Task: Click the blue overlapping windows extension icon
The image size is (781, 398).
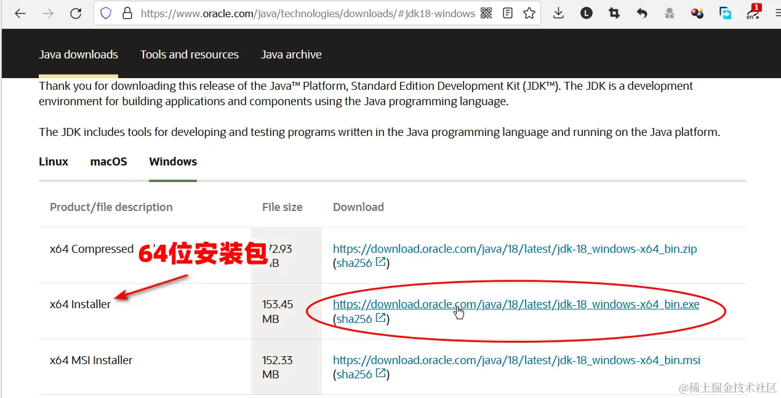Action: 726,13
